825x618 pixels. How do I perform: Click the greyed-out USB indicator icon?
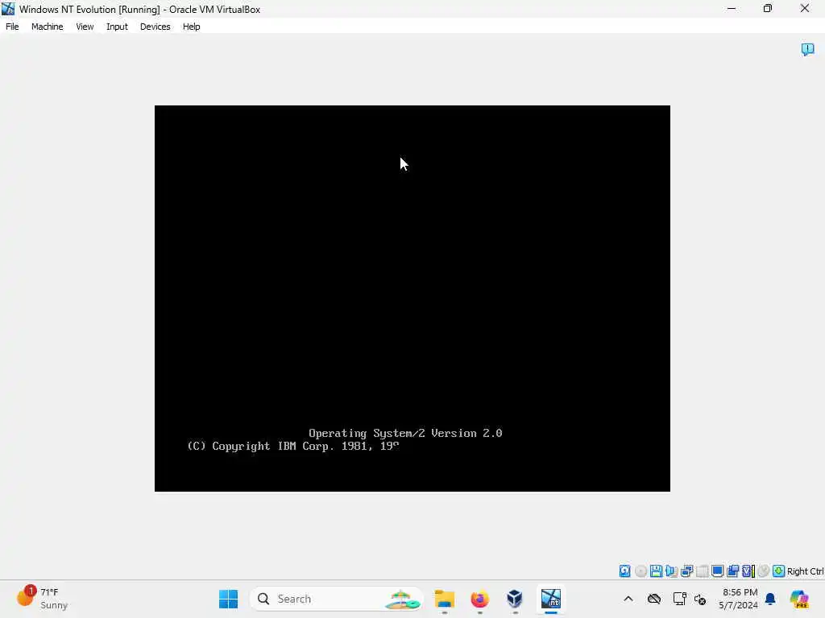[702, 571]
